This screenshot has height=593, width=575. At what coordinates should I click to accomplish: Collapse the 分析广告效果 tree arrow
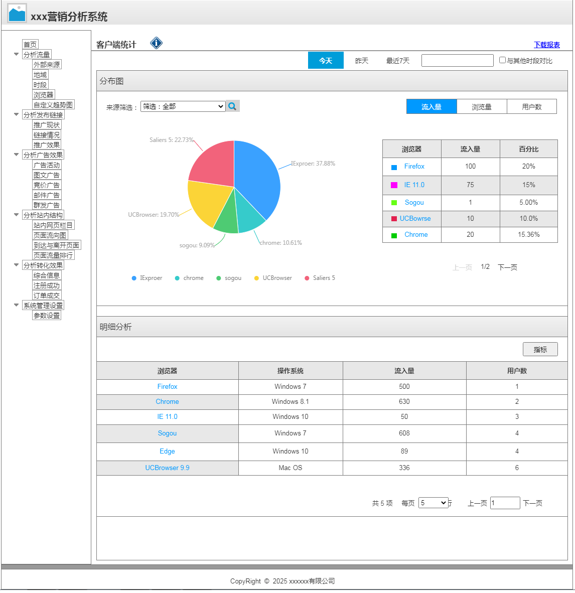16,155
